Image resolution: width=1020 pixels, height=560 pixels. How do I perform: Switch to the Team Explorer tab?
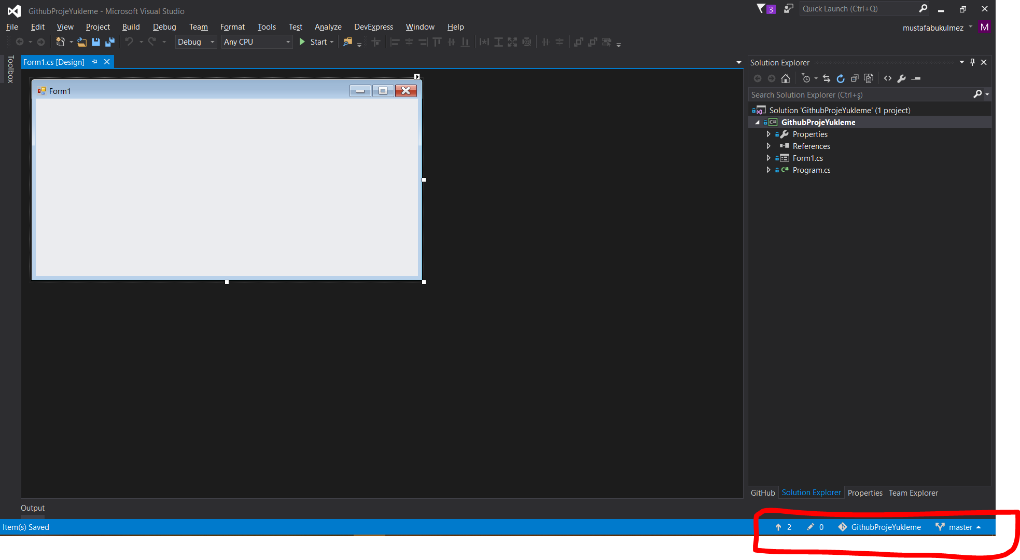[x=913, y=493]
